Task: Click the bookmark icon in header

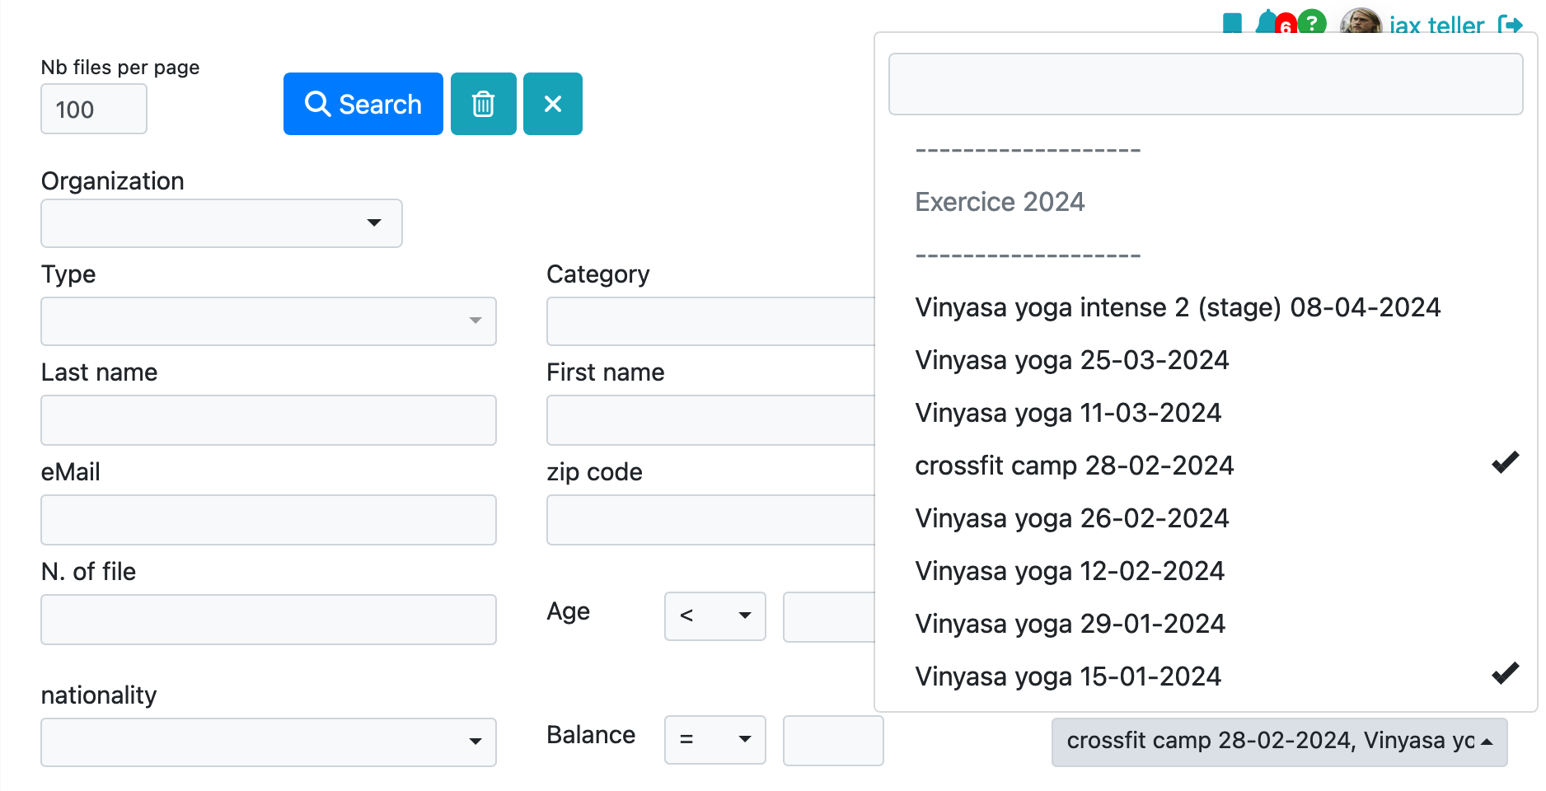Action: click(x=1232, y=23)
